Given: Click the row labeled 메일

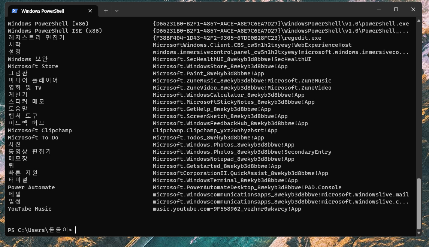Looking at the screenshot, I should (x=15, y=195).
